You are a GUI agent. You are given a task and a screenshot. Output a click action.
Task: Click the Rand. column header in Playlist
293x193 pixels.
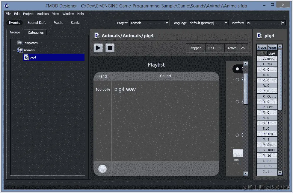click(102, 76)
